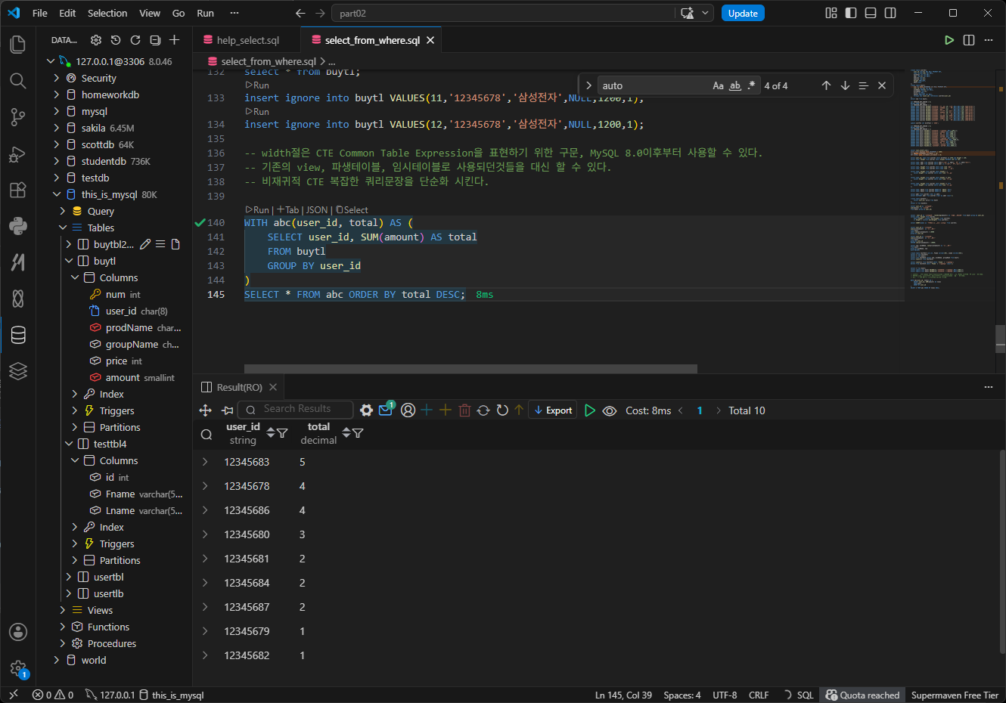Screen dimensions: 1006x703
Task: Open the Run menu
Action: (205, 13)
